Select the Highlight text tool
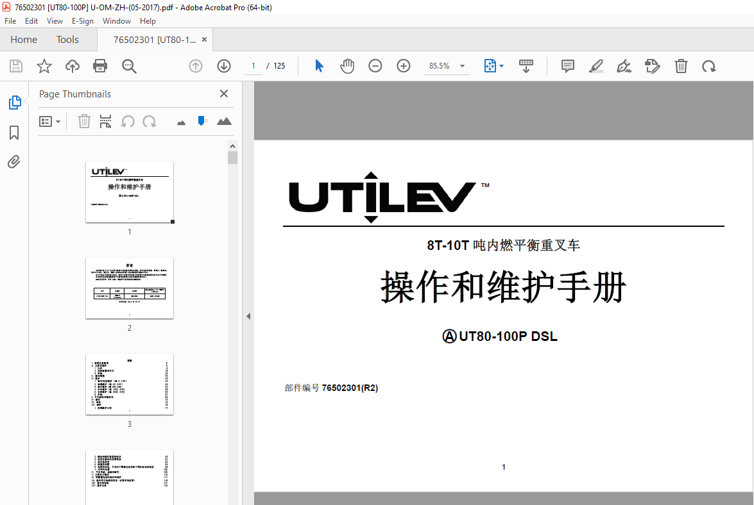Screen dimensions: 754x505 [595, 66]
